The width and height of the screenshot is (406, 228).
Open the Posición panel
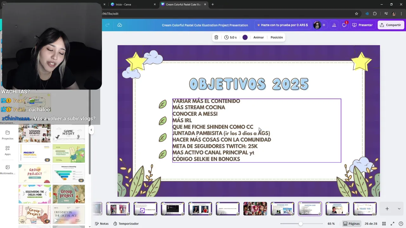click(277, 37)
